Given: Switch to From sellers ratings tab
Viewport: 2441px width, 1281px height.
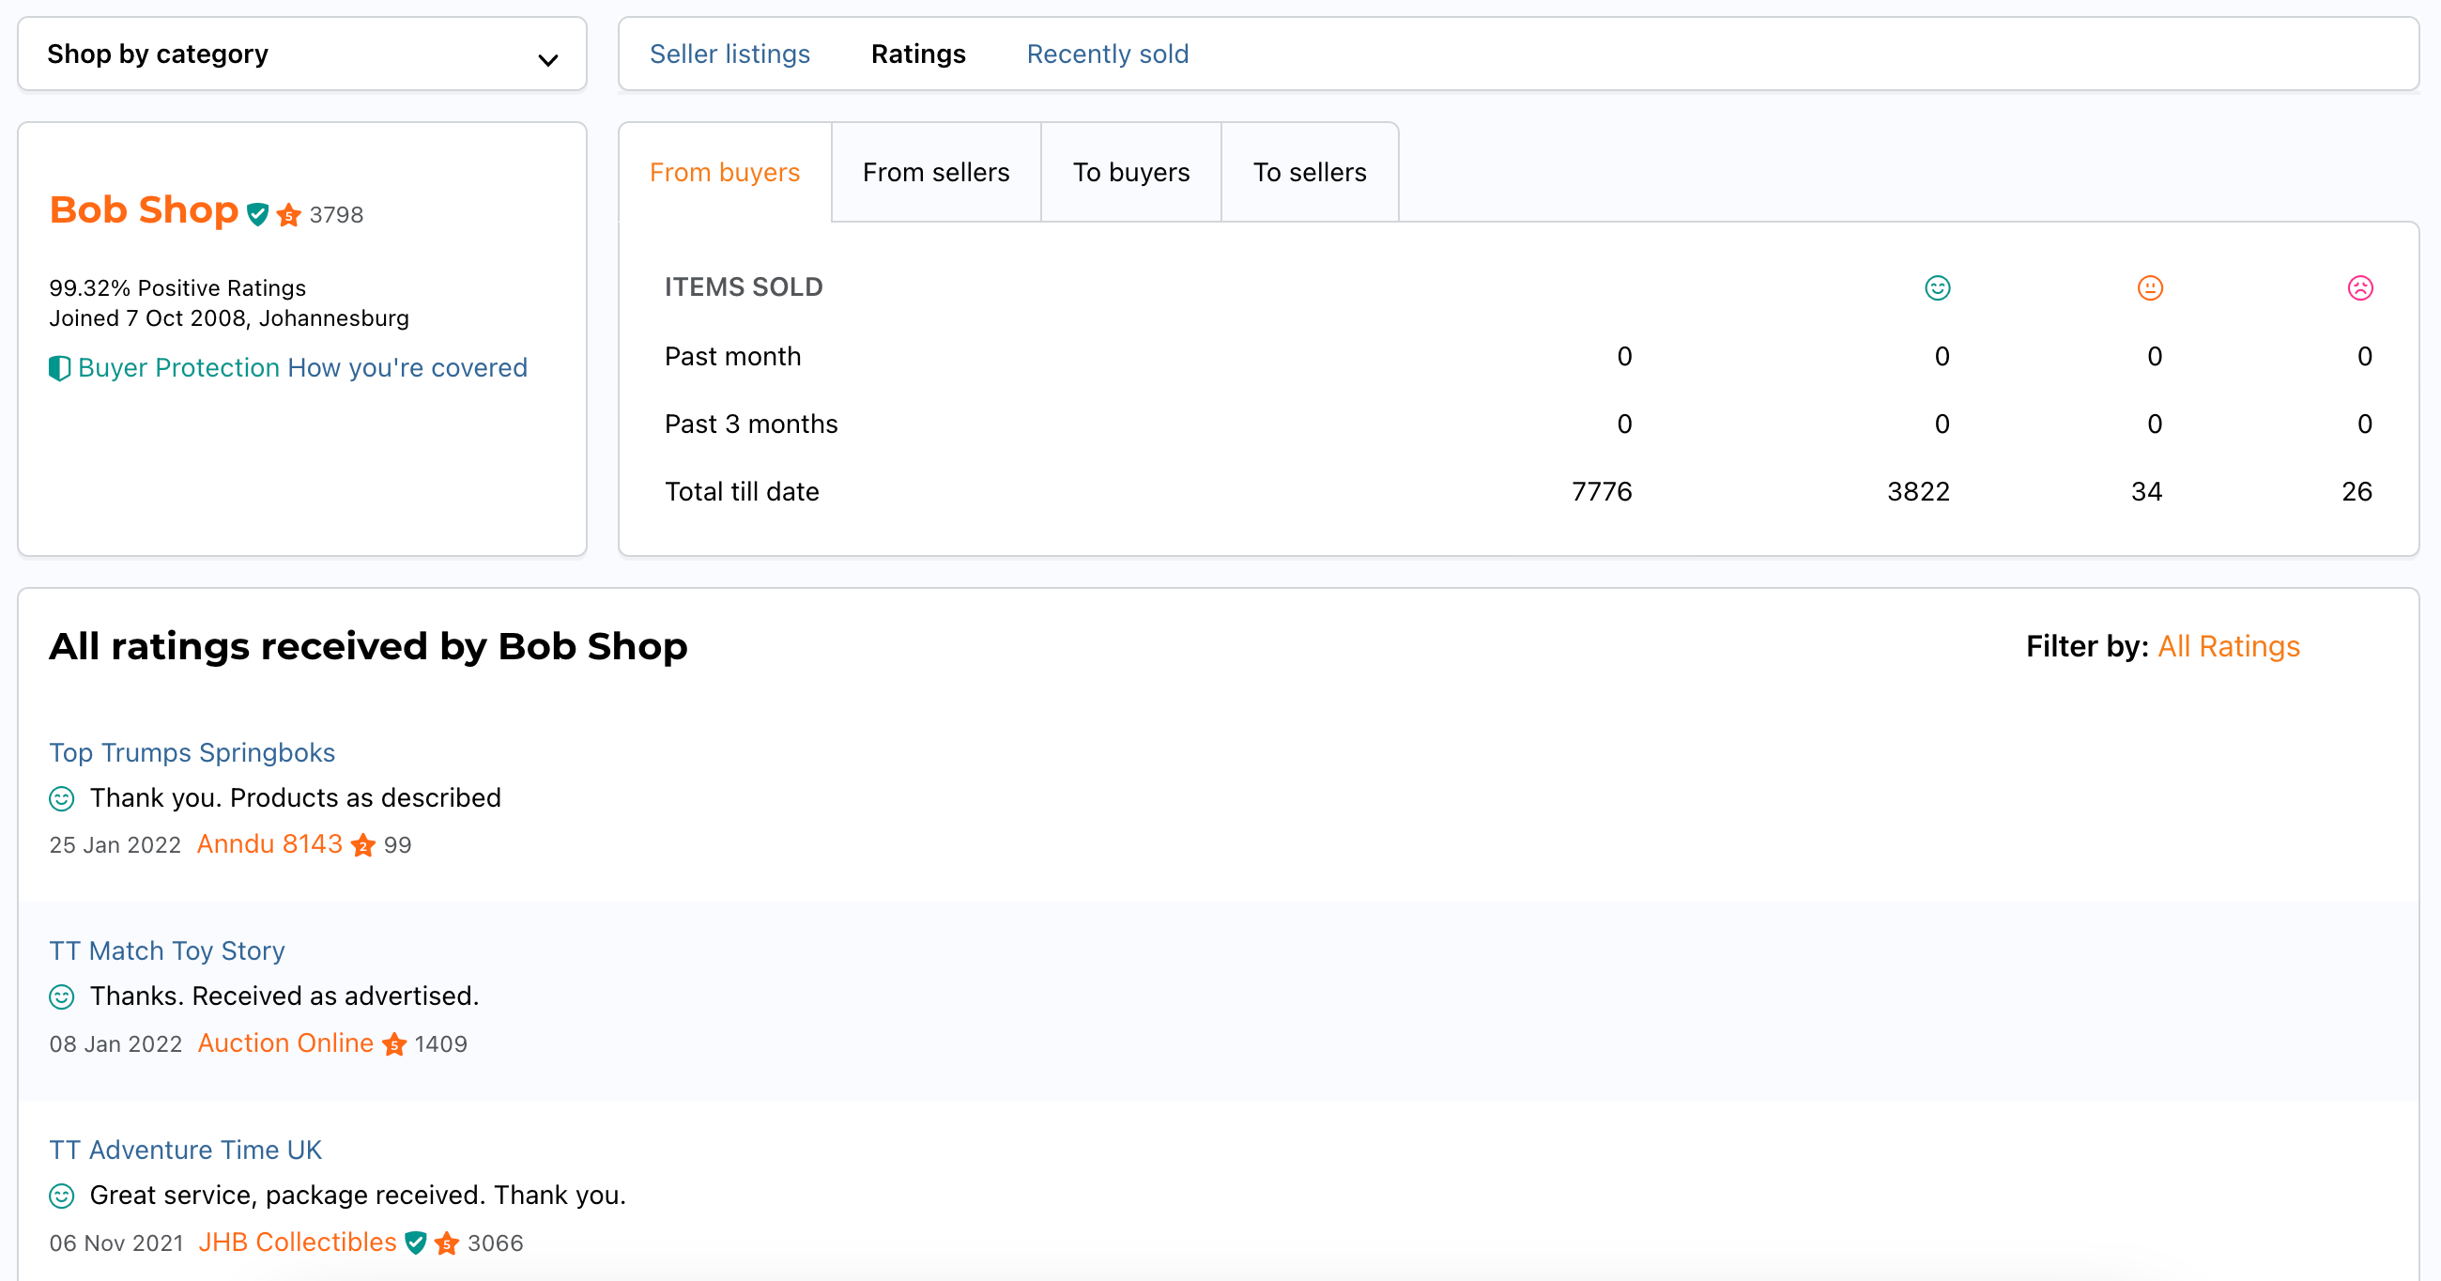Looking at the screenshot, I should pyautogui.click(x=936, y=173).
